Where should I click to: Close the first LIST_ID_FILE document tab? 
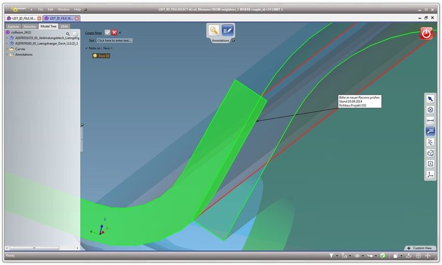click(x=39, y=18)
